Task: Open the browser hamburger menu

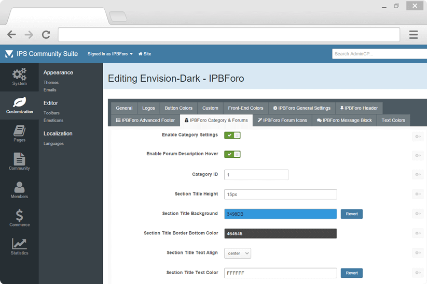Action: click(x=414, y=35)
